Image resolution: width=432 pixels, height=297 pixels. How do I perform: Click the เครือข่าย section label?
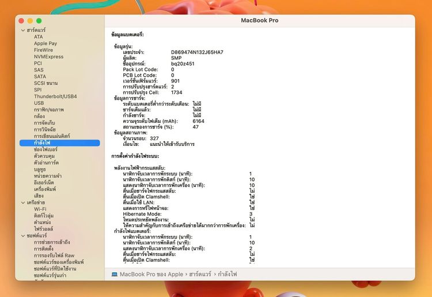click(36, 202)
